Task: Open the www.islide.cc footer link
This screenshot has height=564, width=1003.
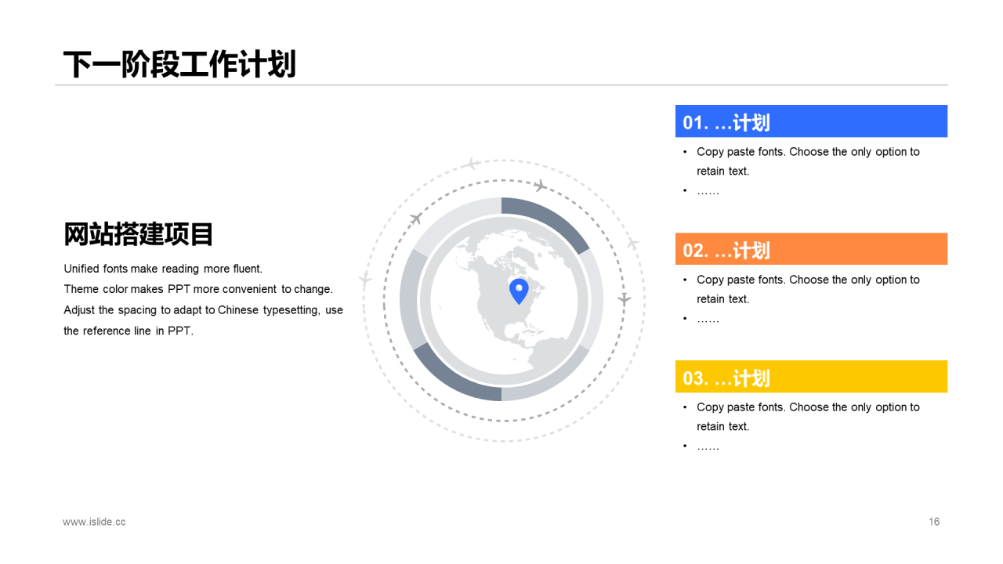Action: (x=94, y=522)
